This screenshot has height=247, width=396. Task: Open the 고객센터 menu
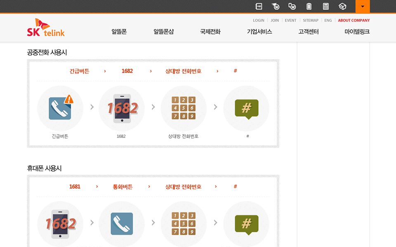(x=309, y=32)
